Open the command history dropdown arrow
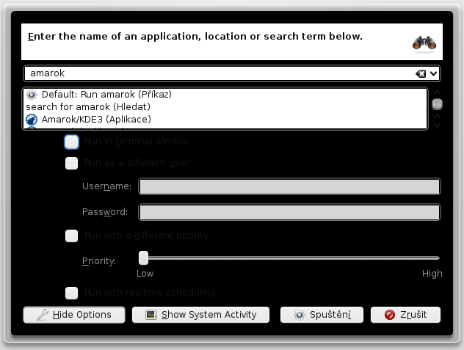The width and height of the screenshot is (464, 350). (433, 73)
